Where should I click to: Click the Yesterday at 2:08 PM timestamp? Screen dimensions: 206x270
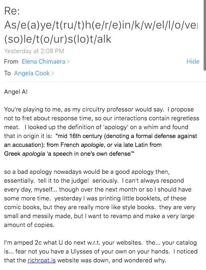34,51
